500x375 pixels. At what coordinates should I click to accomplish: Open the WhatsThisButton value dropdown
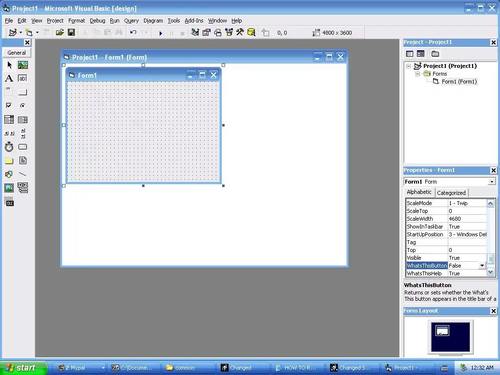[482, 266]
